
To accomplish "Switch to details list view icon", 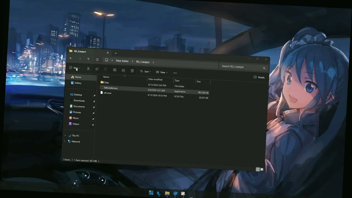I will click(x=258, y=169).
